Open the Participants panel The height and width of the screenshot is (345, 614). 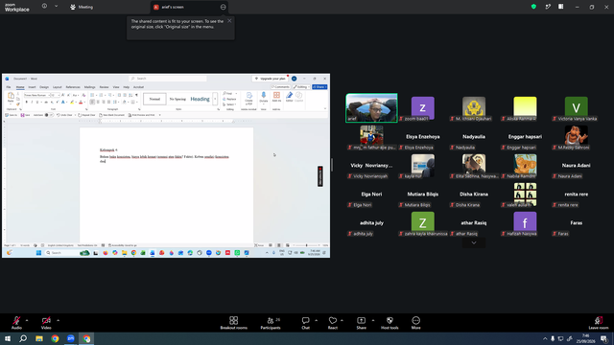[x=271, y=323]
